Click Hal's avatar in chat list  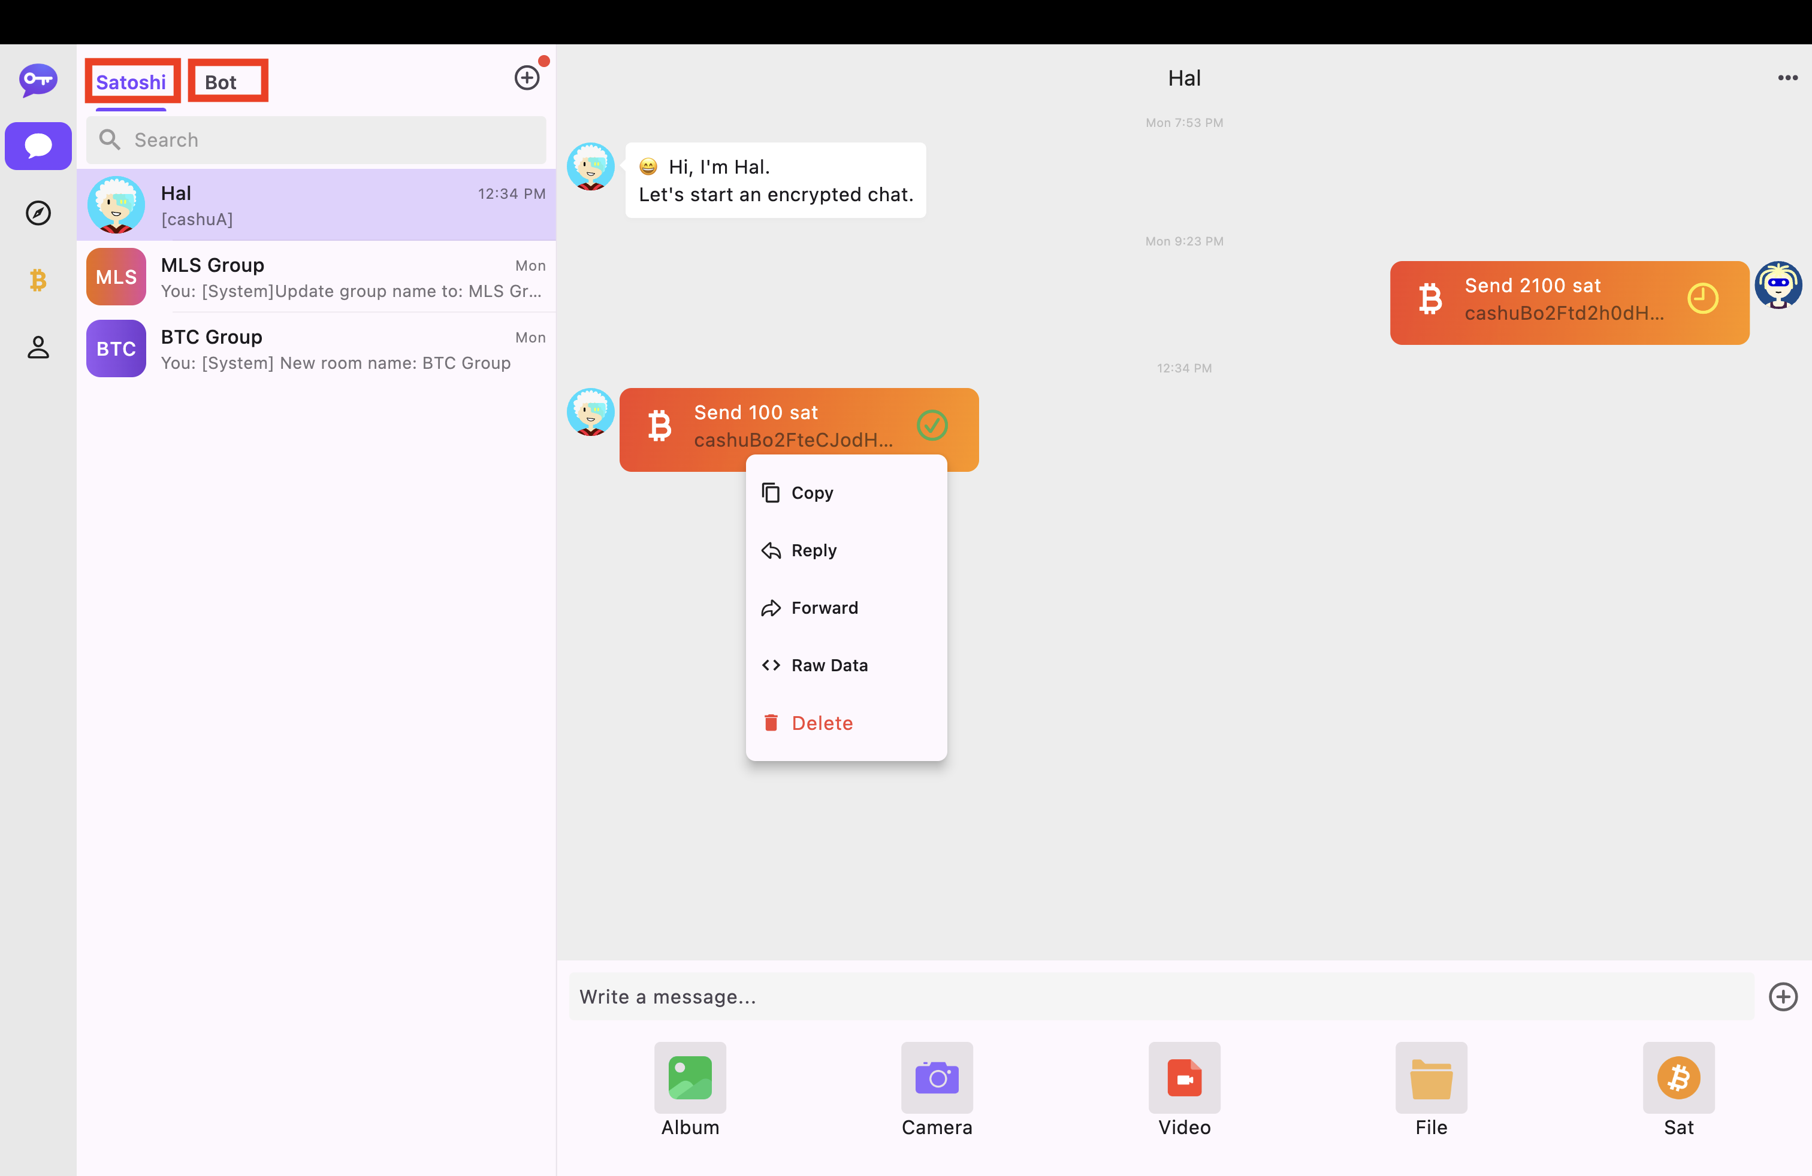[116, 205]
